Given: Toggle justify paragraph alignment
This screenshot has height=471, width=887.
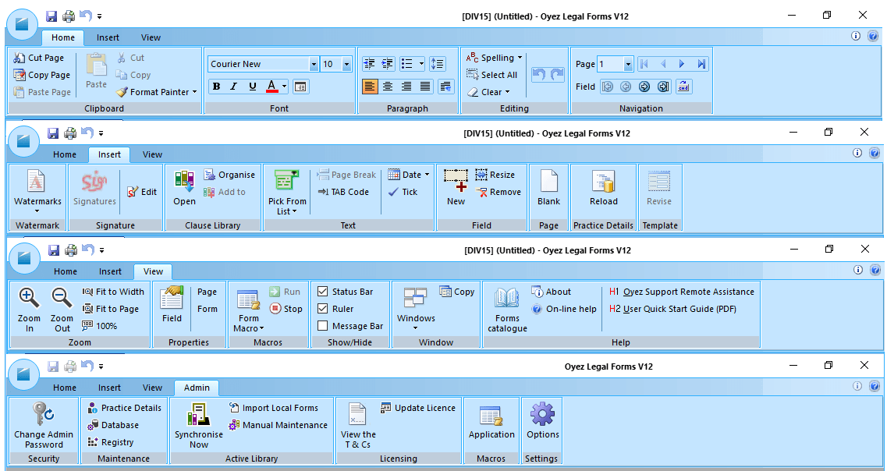Looking at the screenshot, I should pos(425,87).
